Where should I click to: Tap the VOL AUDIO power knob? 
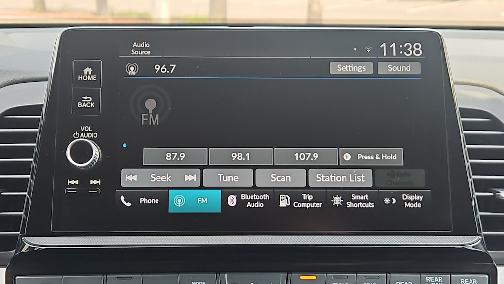[x=84, y=153]
